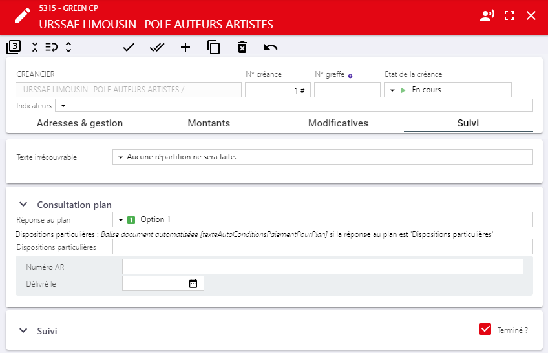Click the Dispositions particulières input field
This screenshot has width=548, height=353.
322,247
